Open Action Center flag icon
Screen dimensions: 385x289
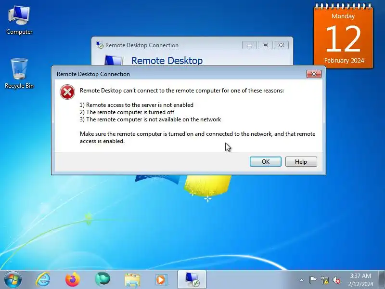pos(313,280)
